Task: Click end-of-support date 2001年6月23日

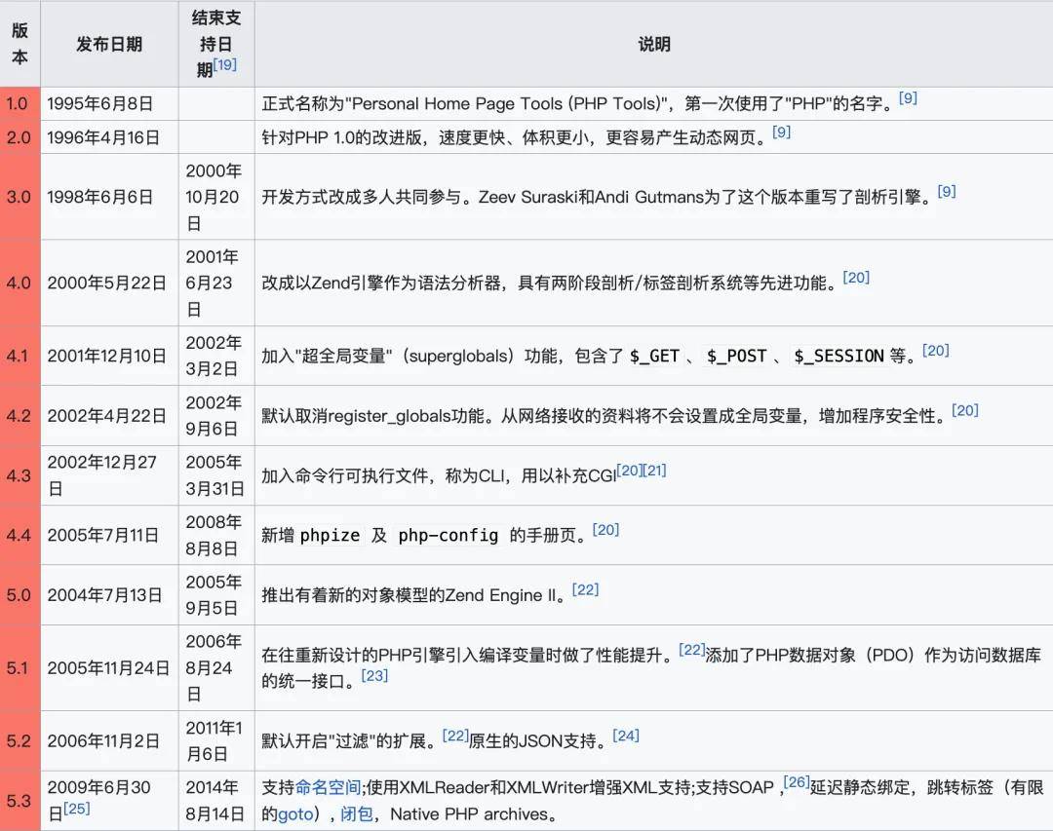Action: [213, 283]
